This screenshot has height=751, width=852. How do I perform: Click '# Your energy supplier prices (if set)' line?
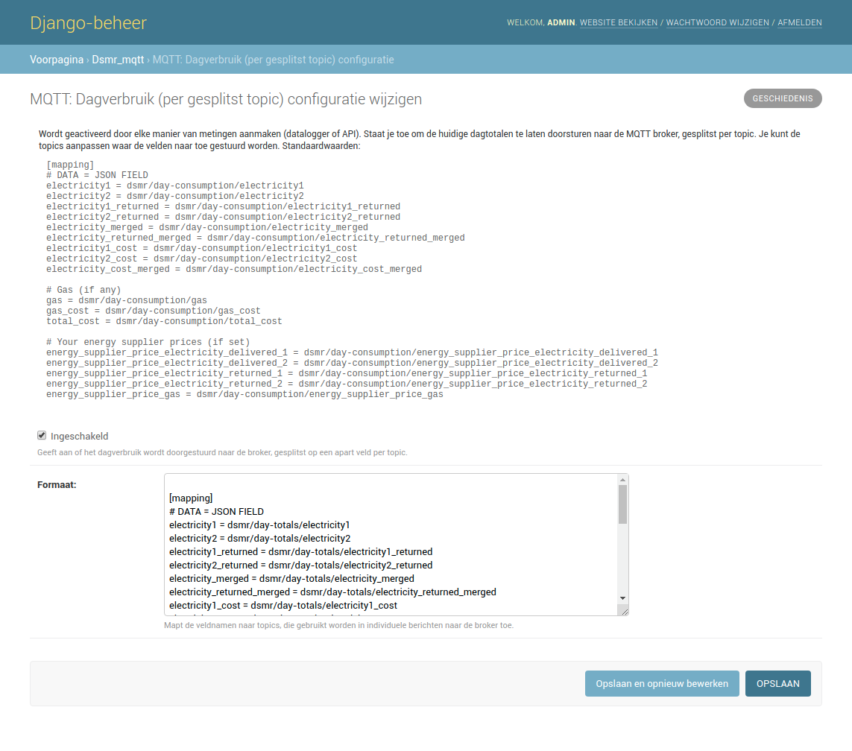148,342
